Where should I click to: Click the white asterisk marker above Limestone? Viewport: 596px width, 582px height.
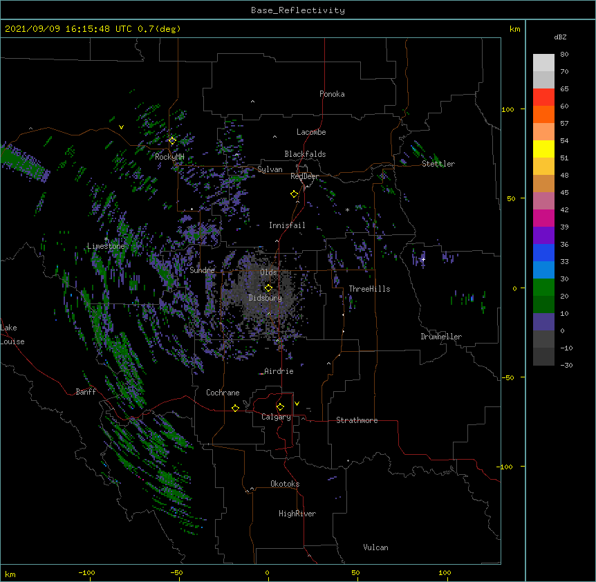(106, 239)
